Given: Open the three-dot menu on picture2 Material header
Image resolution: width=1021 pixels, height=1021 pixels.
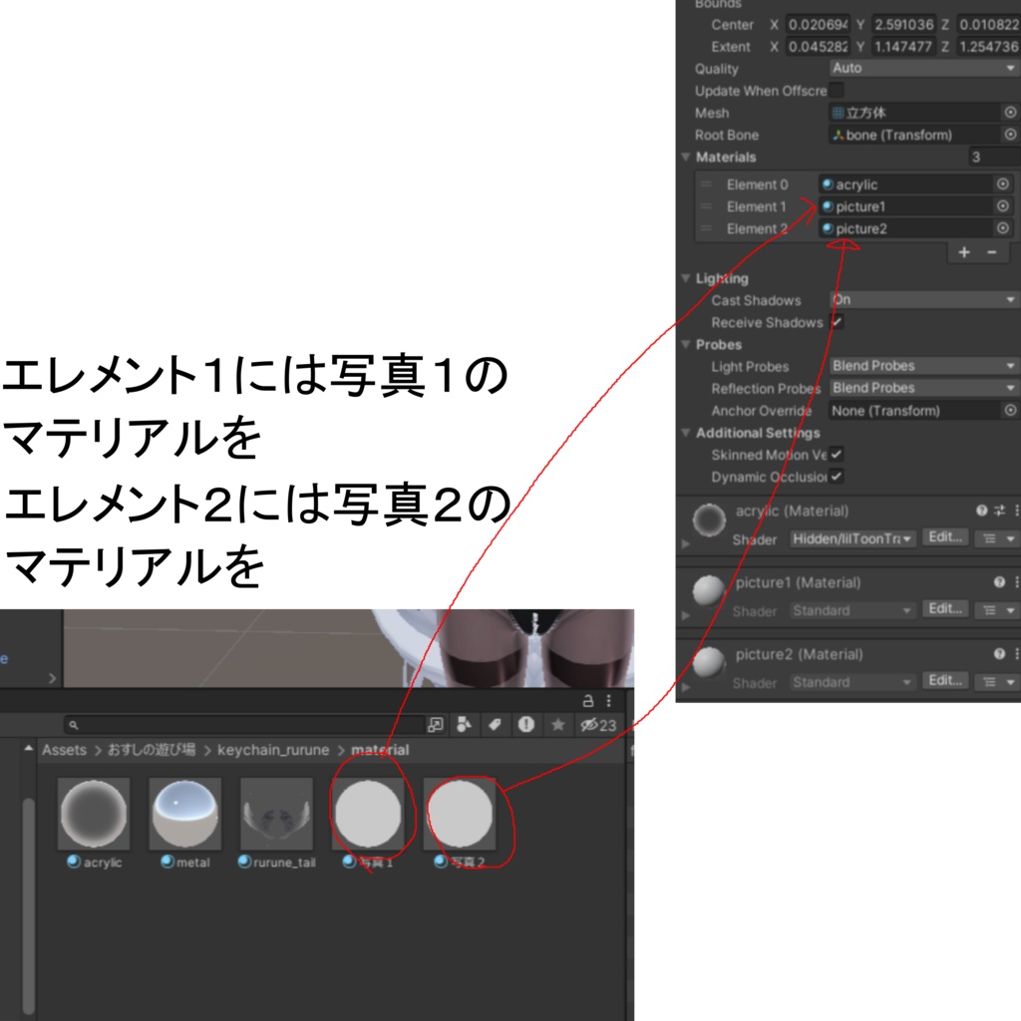Looking at the screenshot, I should [x=1017, y=654].
